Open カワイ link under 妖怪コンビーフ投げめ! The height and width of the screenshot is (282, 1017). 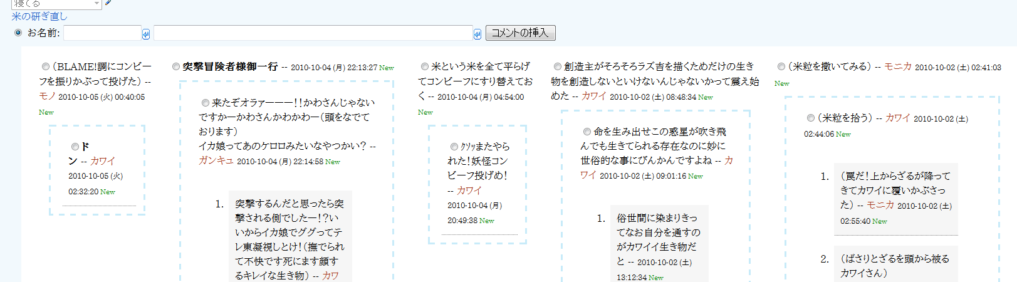pos(469,191)
